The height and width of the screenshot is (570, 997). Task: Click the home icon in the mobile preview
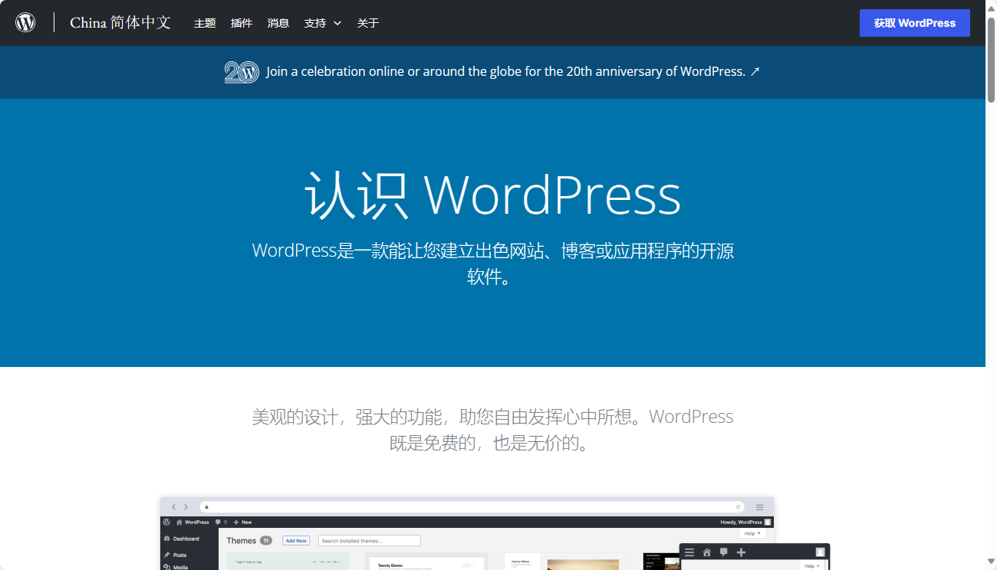coord(706,552)
